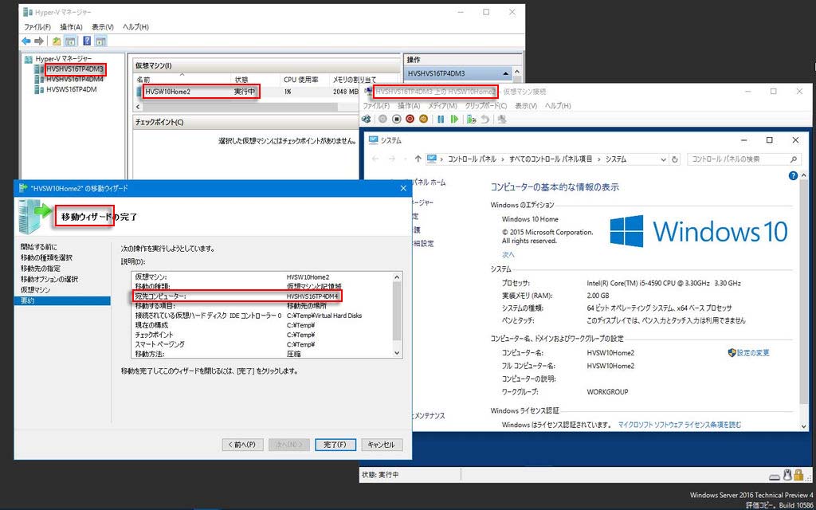
Task: Click the Revert arrow icon in VM toolbar
Action: [x=485, y=120]
